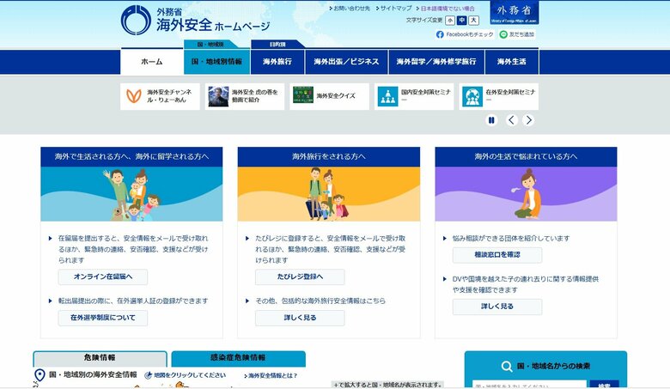Click 地図をクリックしてください text
Viewport: 670px width, 389px height.
[x=190, y=375]
